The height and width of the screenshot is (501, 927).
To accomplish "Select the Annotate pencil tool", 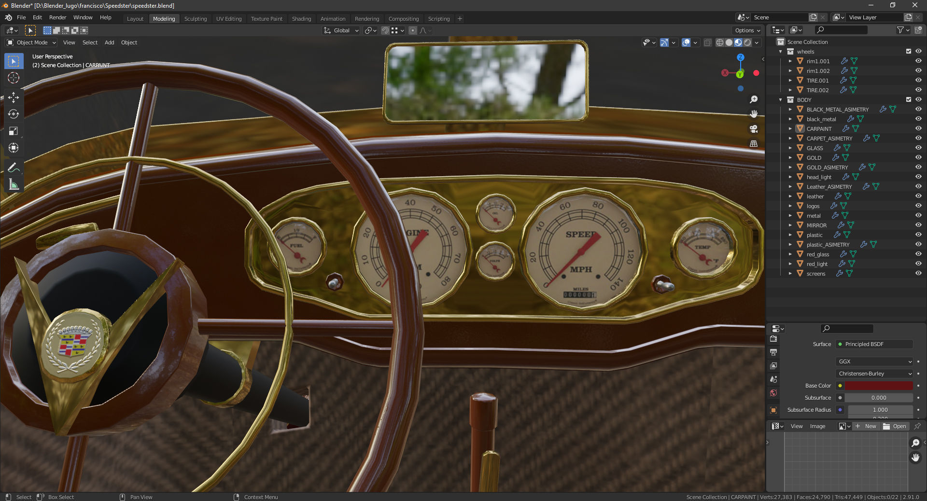I will pyautogui.click(x=14, y=167).
